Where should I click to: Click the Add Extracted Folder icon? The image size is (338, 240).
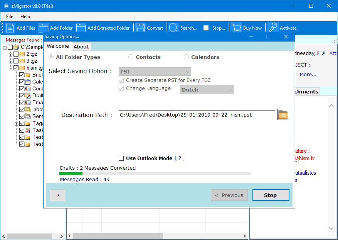[x=81, y=28]
